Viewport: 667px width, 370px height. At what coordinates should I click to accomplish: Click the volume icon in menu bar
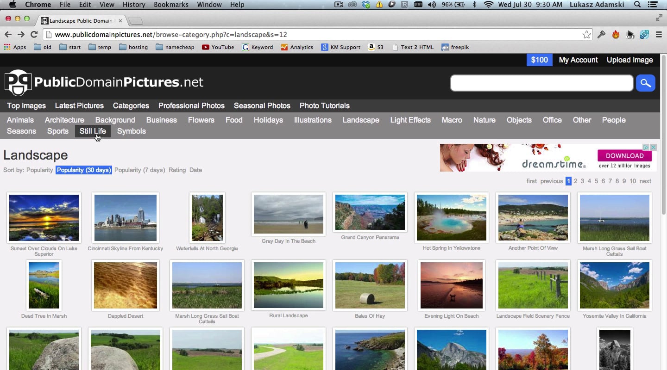pos(432,5)
